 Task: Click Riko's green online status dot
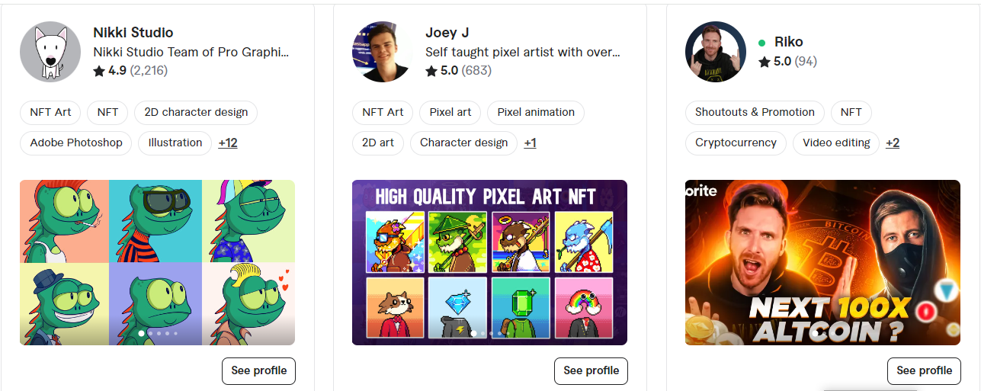(762, 43)
